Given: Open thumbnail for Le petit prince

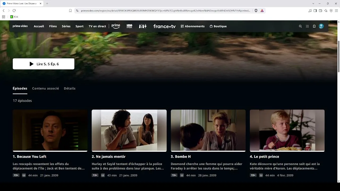Looking at the screenshot, I should (x=287, y=130).
